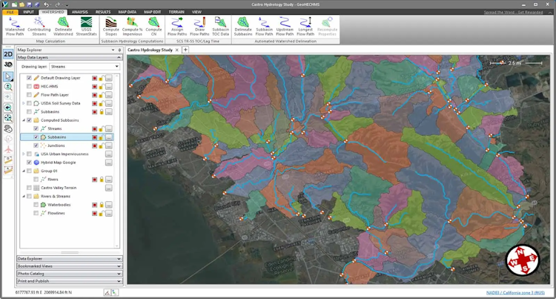
Task: Open the Compute Slopes command
Action: tap(111, 26)
